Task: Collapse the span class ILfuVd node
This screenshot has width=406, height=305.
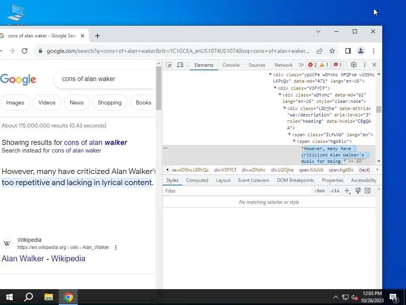Action: [289, 134]
